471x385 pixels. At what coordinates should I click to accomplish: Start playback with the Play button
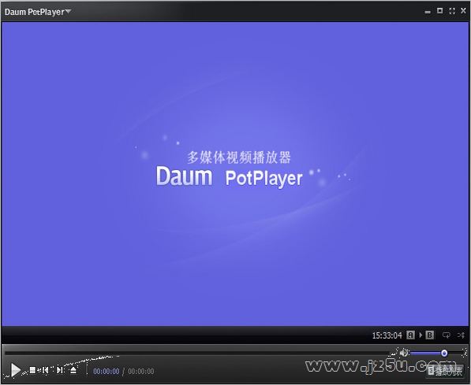pyautogui.click(x=15, y=370)
